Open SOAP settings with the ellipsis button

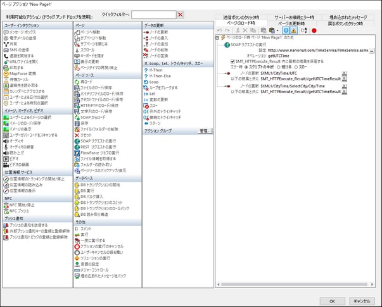coord(372,50)
